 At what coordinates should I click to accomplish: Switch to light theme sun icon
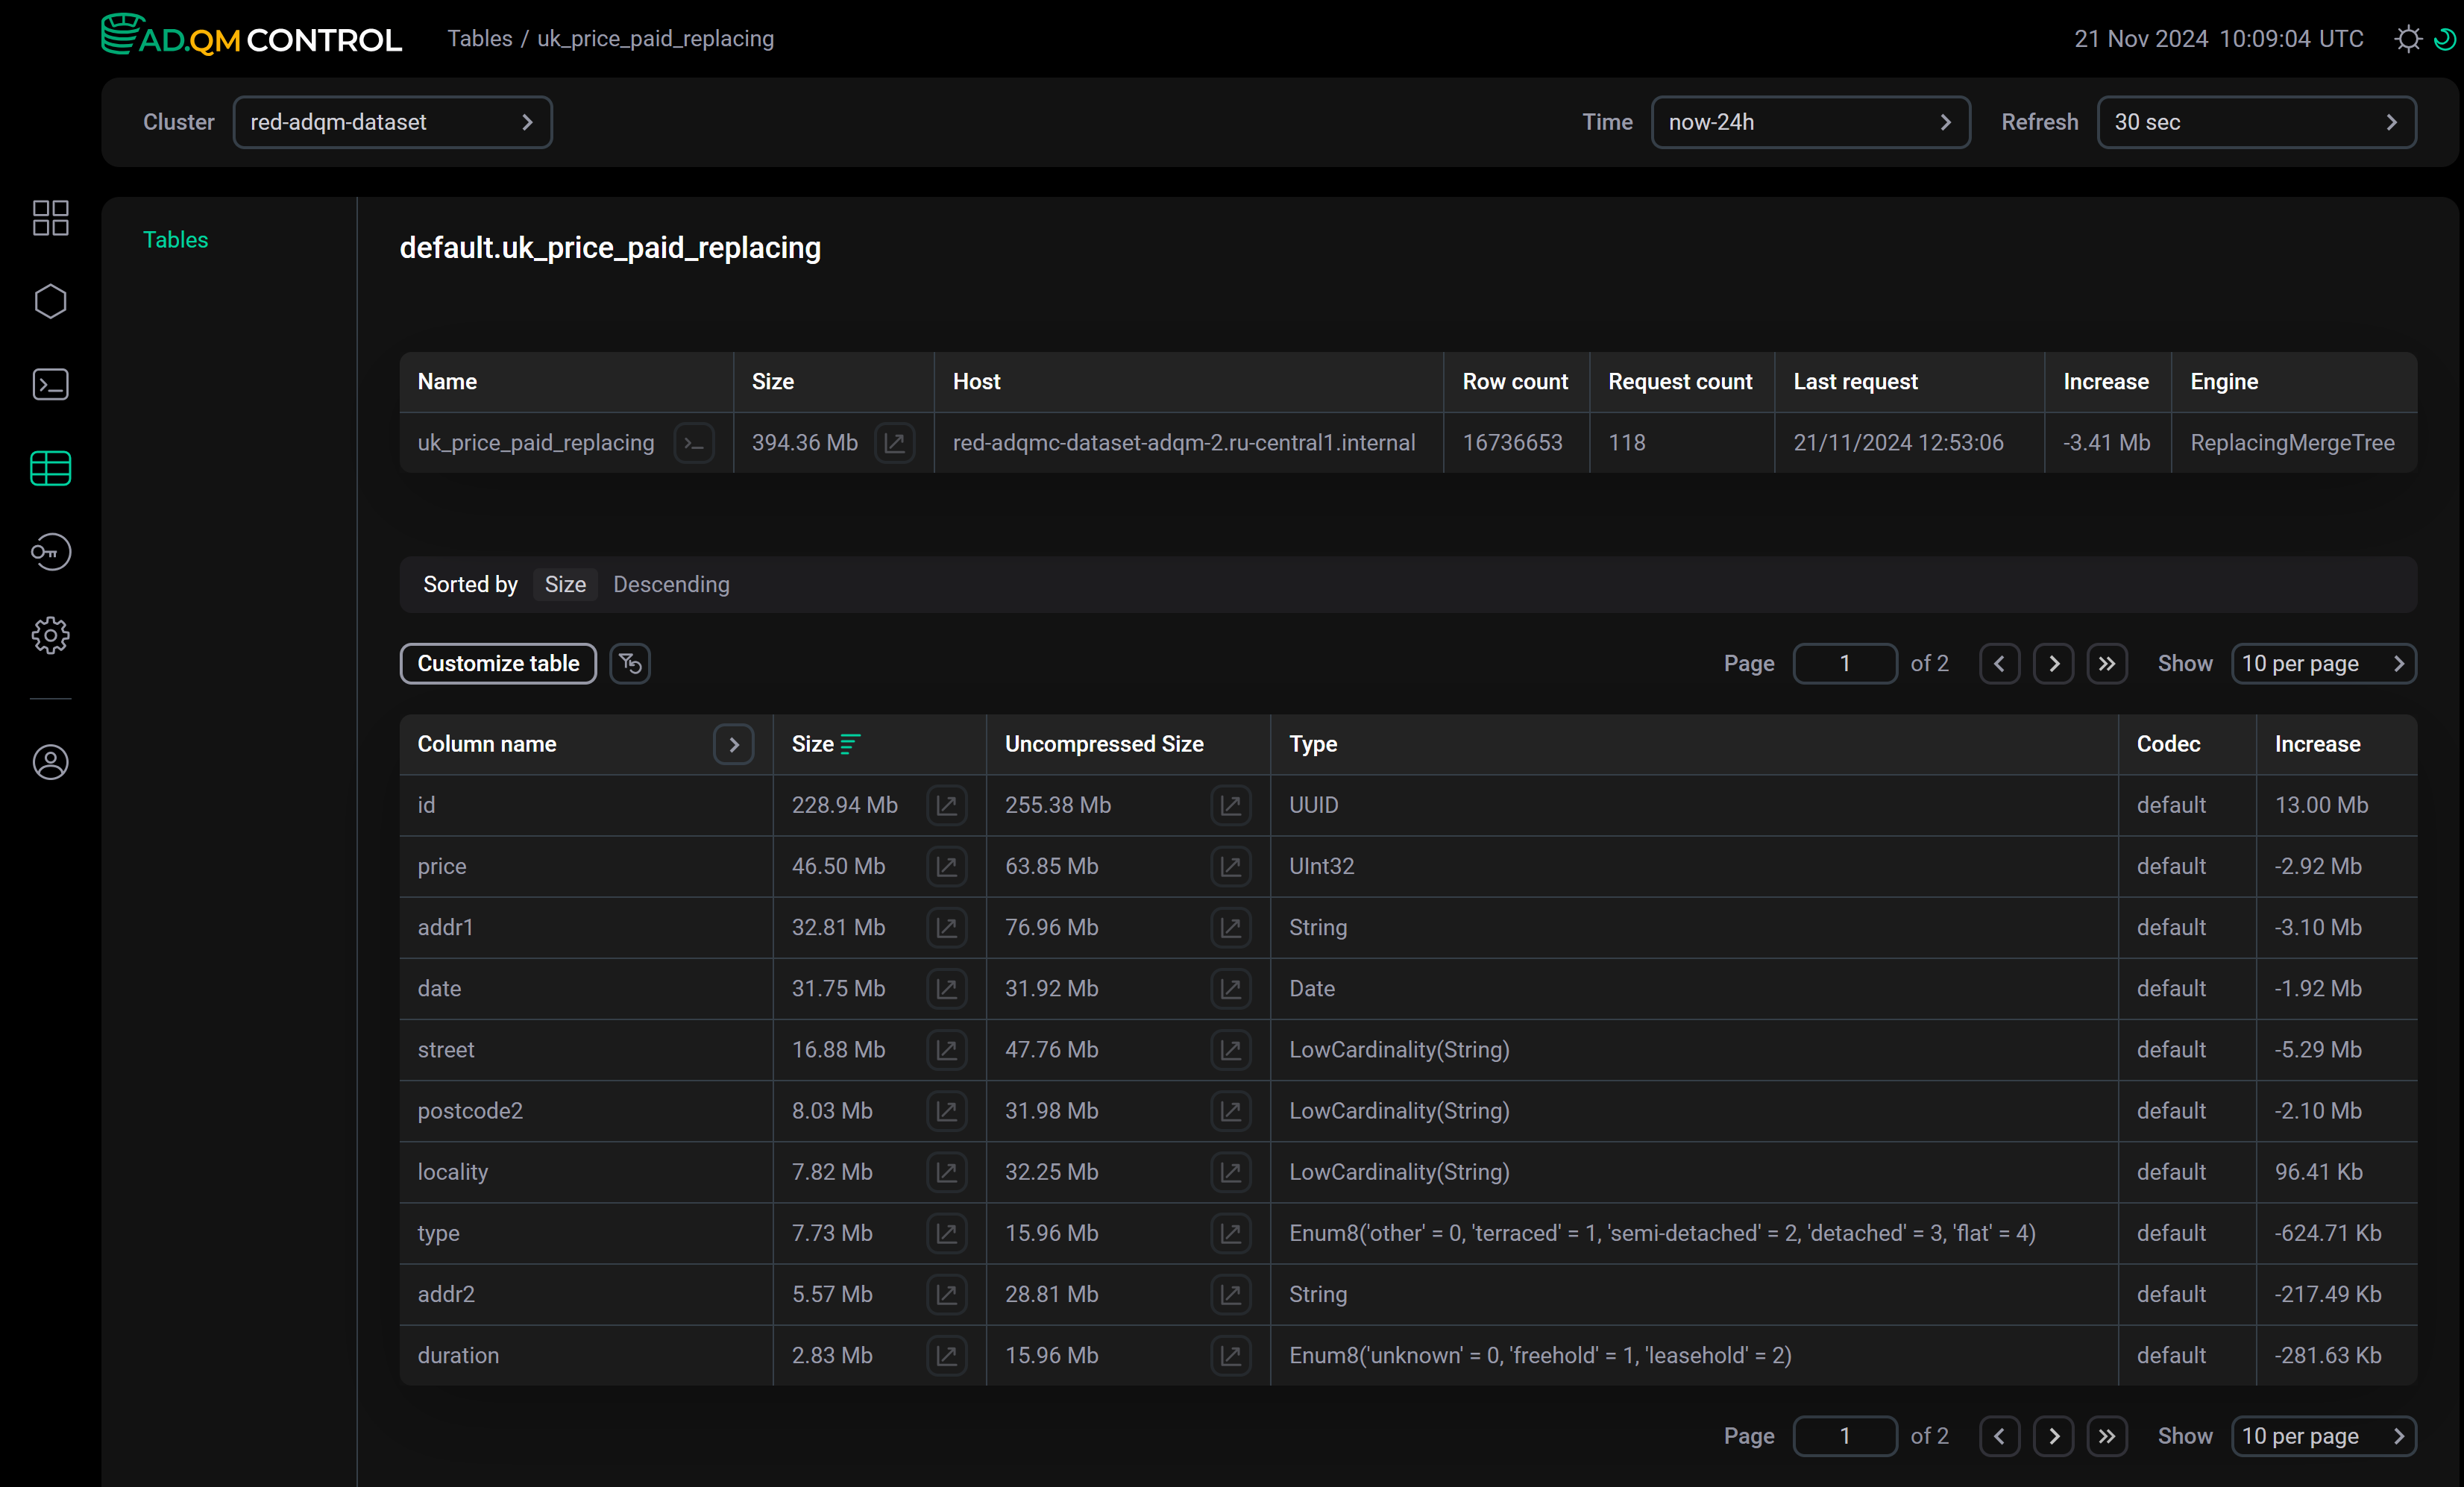tap(2408, 39)
